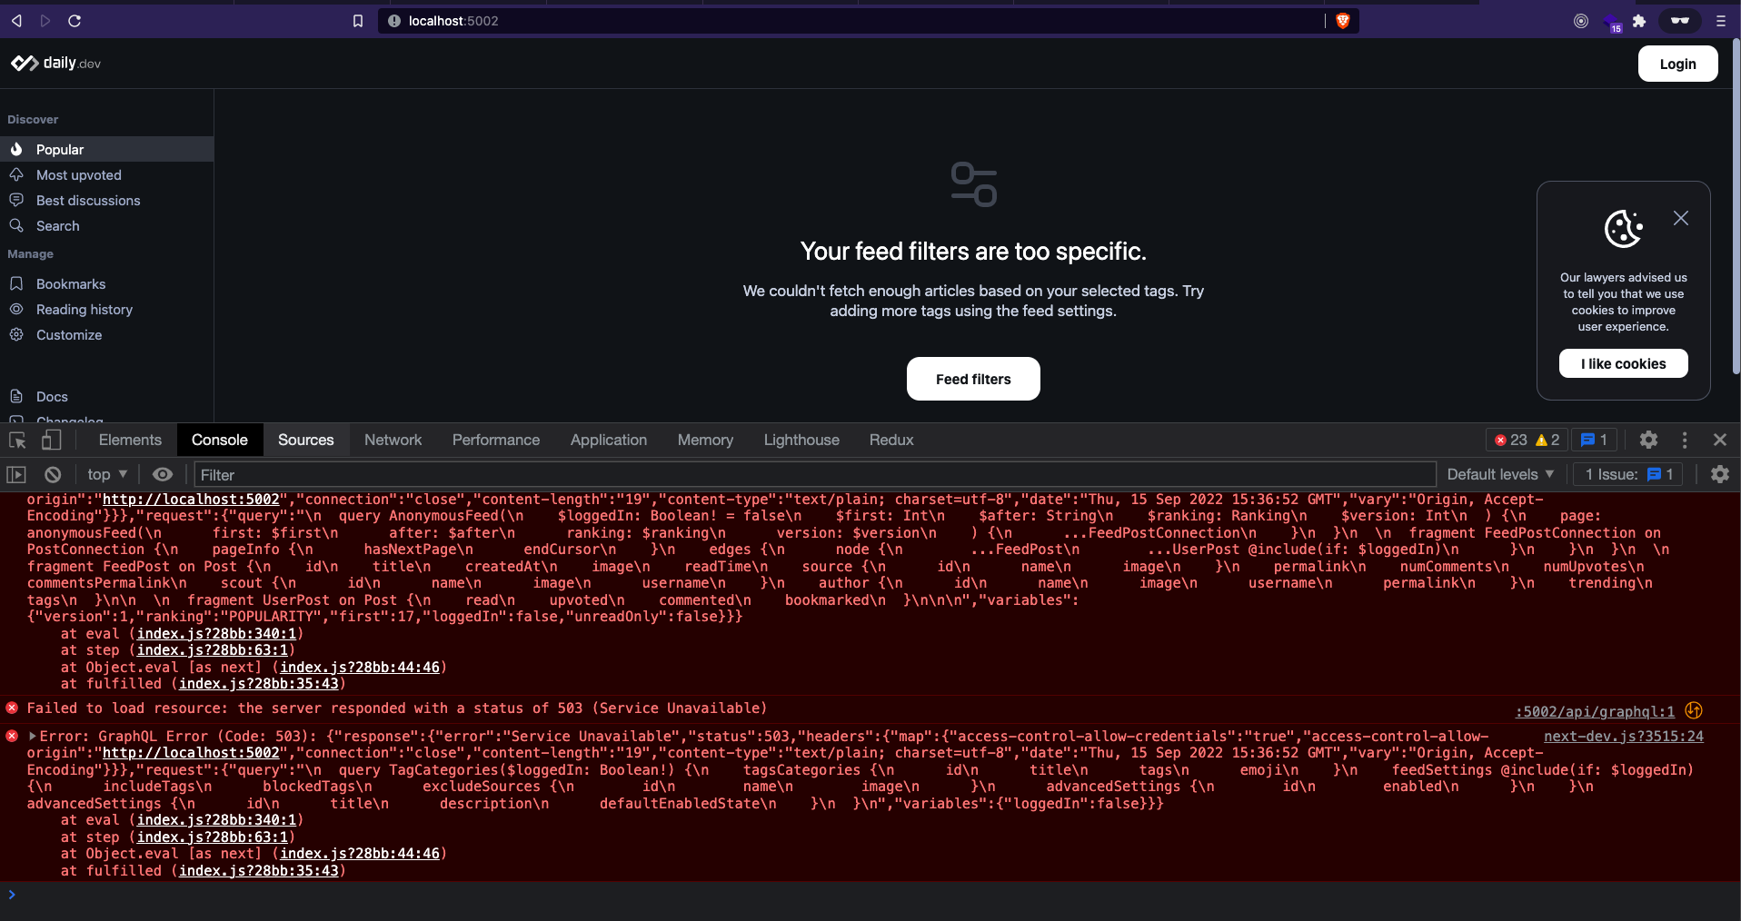Click the bookmark icon in address bar

(358, 21)
